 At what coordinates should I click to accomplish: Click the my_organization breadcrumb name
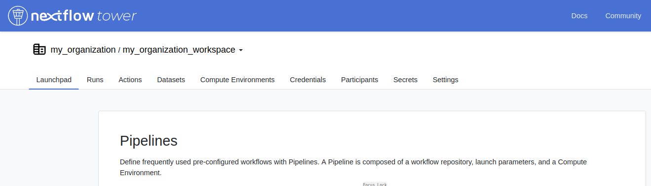click(x=83, y=50)
